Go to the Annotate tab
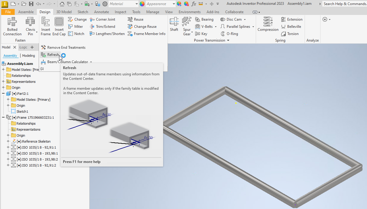This screenshot has width=367, height=209. [101, 12]
